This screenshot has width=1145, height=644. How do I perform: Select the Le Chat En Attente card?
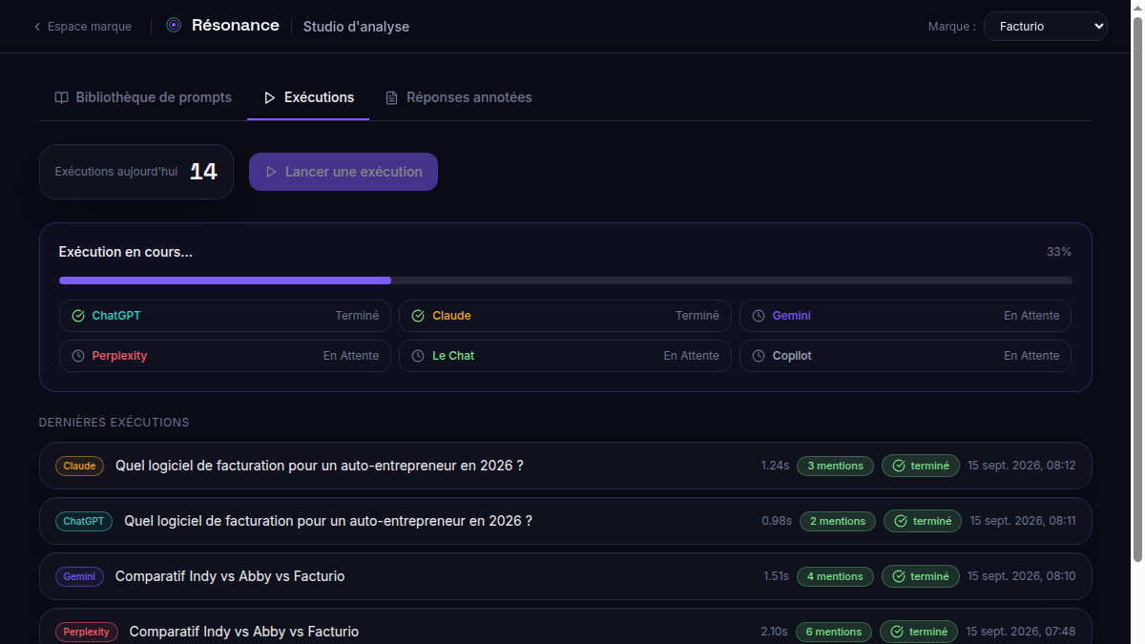565,356
